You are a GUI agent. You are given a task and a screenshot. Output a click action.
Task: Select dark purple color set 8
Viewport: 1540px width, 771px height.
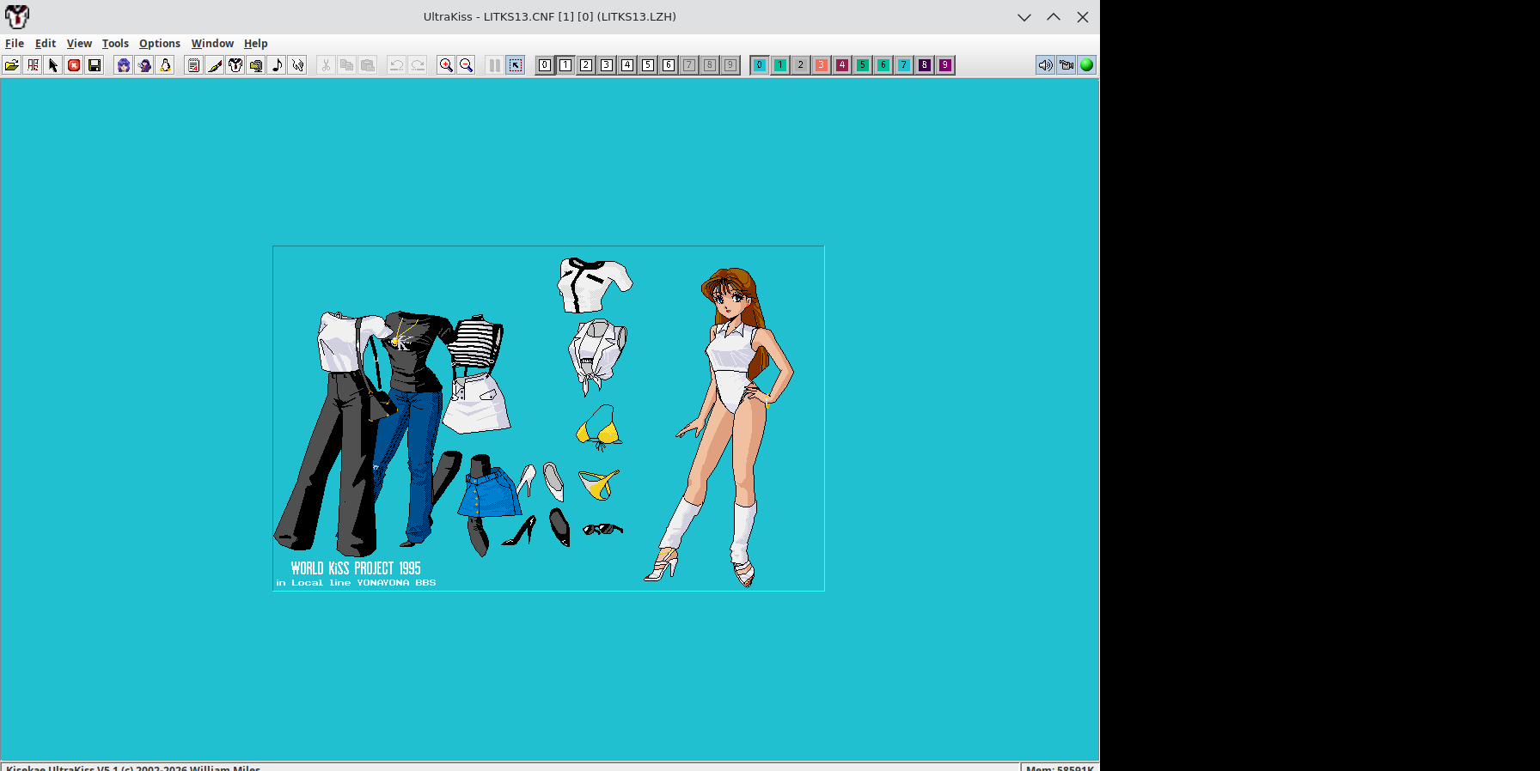tap(925, 65)
